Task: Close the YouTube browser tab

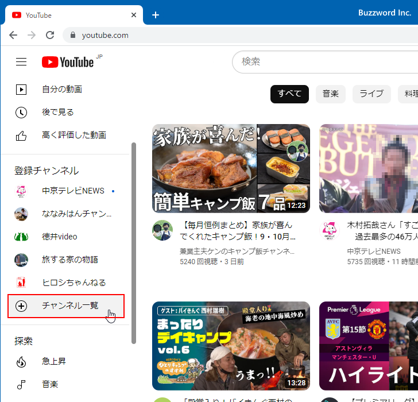Action: click(134, 15)
